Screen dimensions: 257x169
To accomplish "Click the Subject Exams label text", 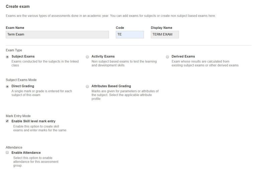I will (x=23, y=56).
